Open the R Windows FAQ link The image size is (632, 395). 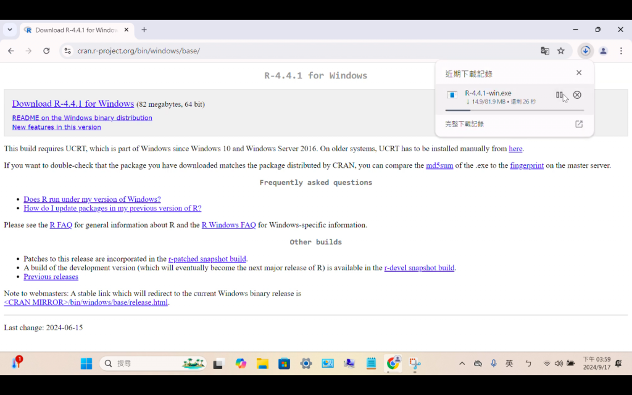pos(228,225)
